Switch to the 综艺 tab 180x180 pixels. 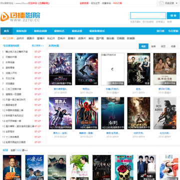(163, 46)
